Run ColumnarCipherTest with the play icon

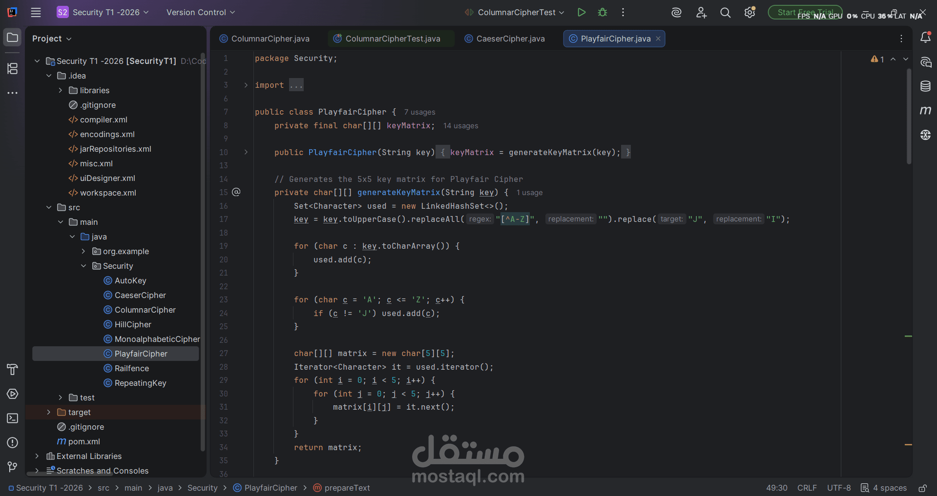(581, 12)
